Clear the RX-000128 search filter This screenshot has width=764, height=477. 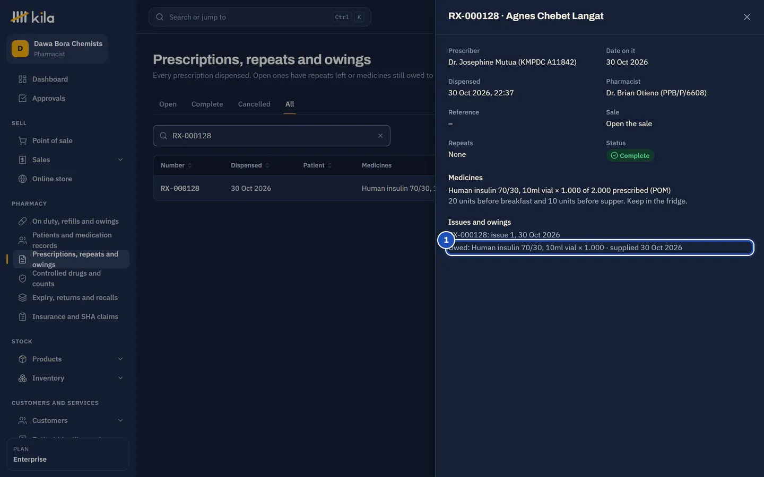(x=380, y=136)
